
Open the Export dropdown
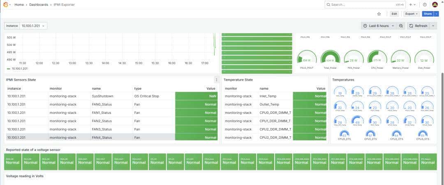click(412, 14)
